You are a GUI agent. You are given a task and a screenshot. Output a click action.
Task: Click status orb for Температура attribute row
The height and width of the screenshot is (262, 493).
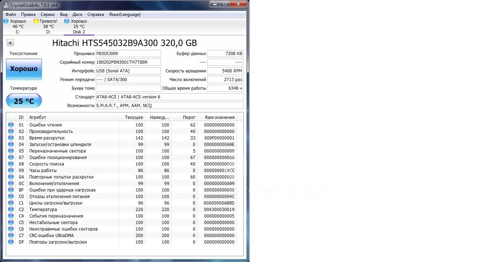point(11,209)
